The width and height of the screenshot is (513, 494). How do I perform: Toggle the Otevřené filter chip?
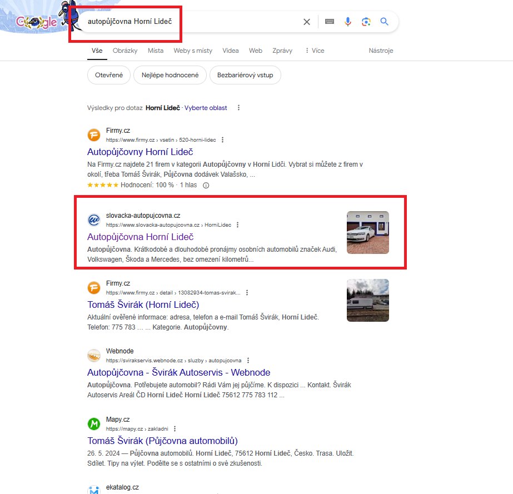[109, 75]
